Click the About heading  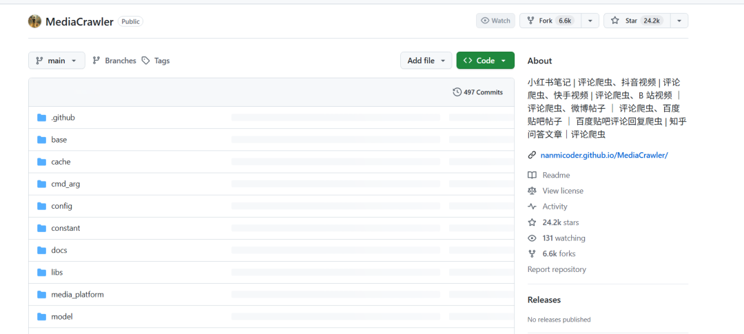540,61
